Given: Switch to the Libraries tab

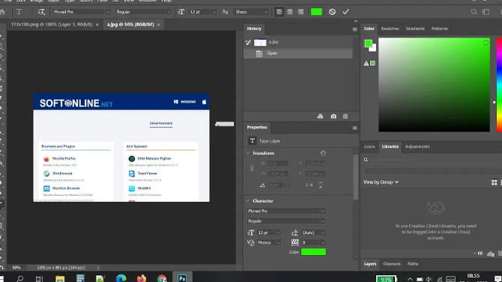Looking at the screenshot, I should point(390,147).
